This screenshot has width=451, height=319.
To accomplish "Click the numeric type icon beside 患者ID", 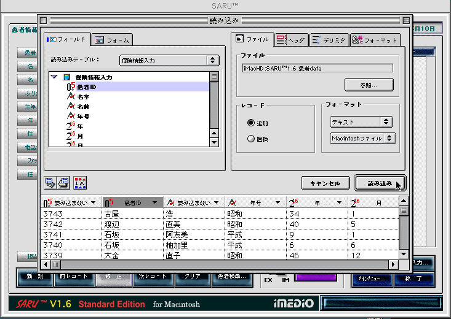I will coord(71,86).
